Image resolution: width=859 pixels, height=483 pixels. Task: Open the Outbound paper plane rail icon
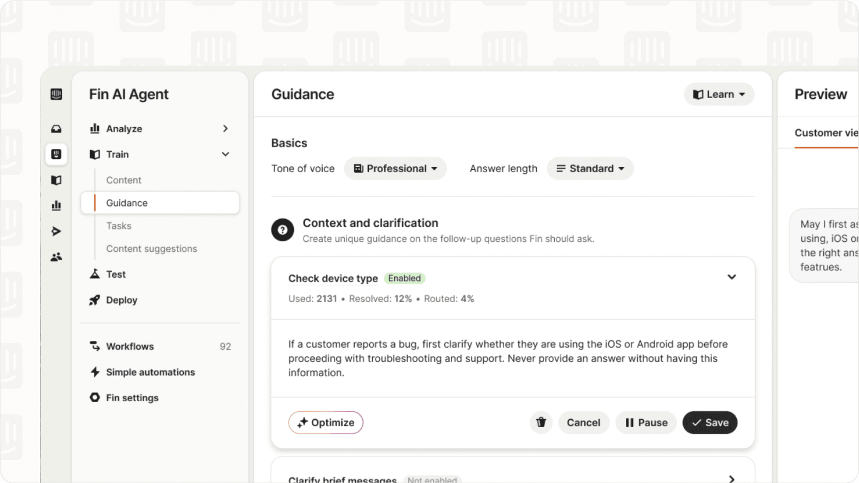(x=56, y=231)
